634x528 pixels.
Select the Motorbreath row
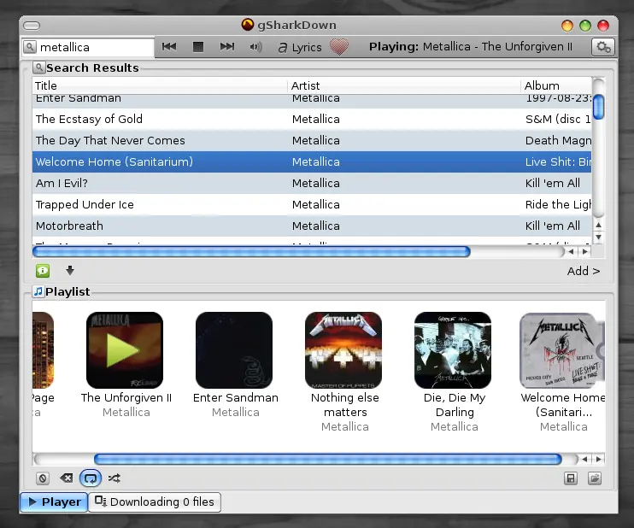coord(312,226)
